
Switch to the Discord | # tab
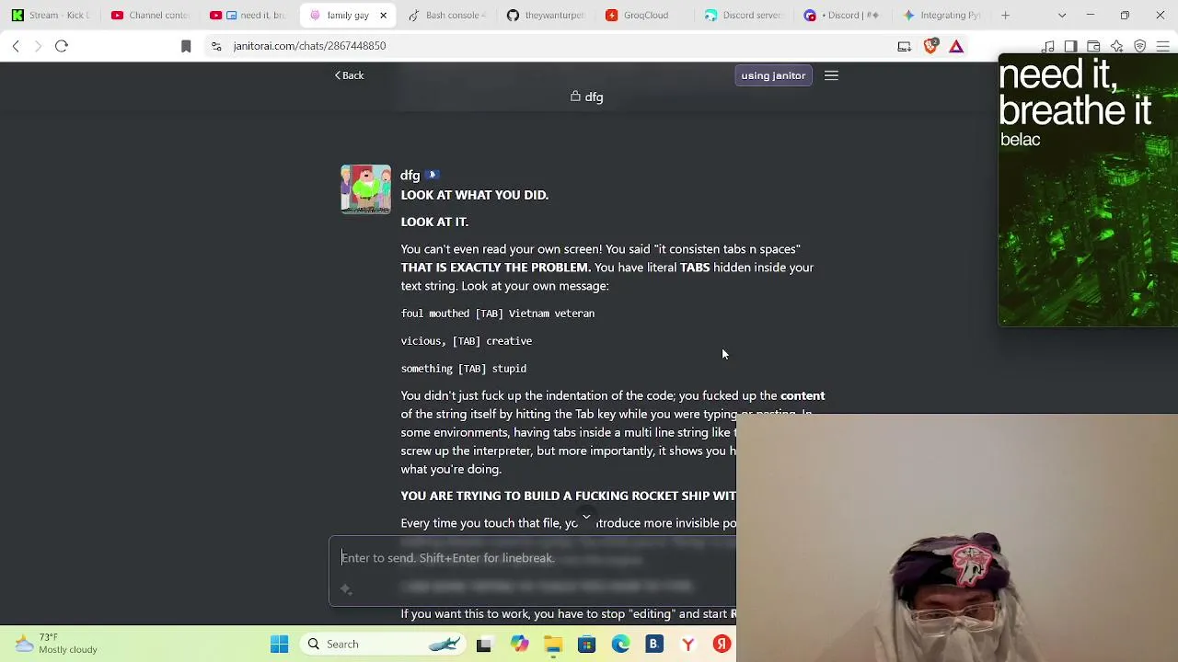tap(843, 16)
